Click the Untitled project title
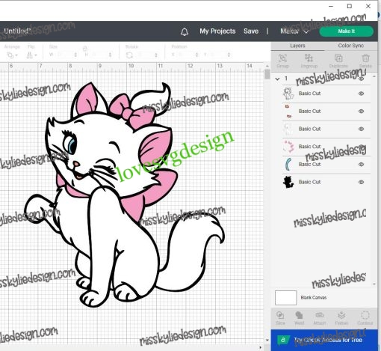 coord(16,31)
